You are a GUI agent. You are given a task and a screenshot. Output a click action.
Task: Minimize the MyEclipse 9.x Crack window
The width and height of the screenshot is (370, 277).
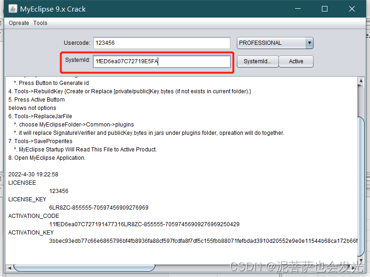pos(298,9)
